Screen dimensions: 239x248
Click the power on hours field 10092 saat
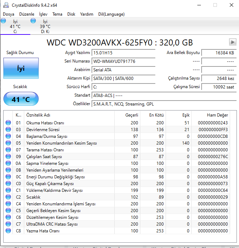219,87
